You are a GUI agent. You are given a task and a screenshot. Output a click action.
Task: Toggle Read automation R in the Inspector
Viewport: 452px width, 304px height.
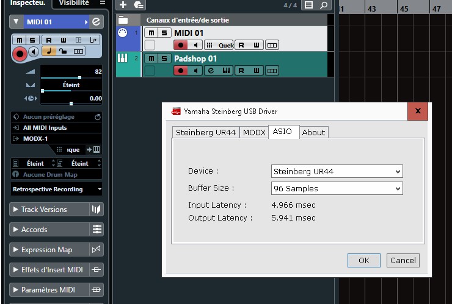coord(49,40)
